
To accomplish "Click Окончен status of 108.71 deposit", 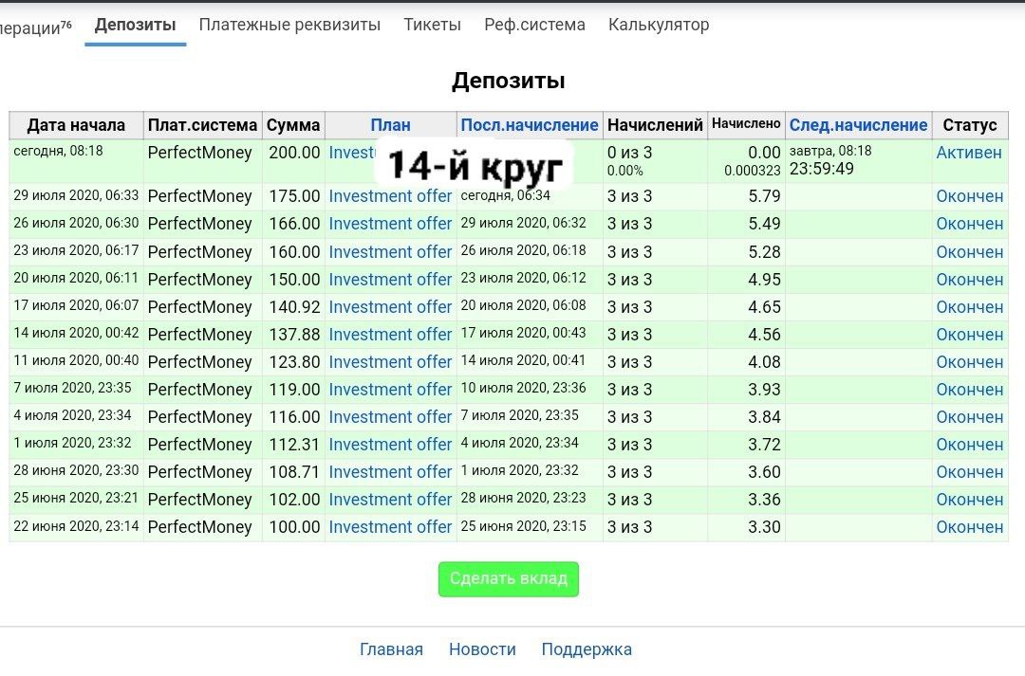I will [969, 471].
